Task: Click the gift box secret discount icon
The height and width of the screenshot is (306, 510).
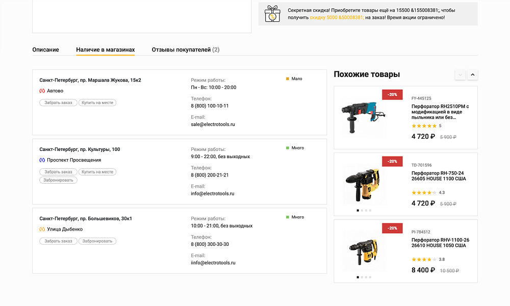Action: tap(273, 14)
